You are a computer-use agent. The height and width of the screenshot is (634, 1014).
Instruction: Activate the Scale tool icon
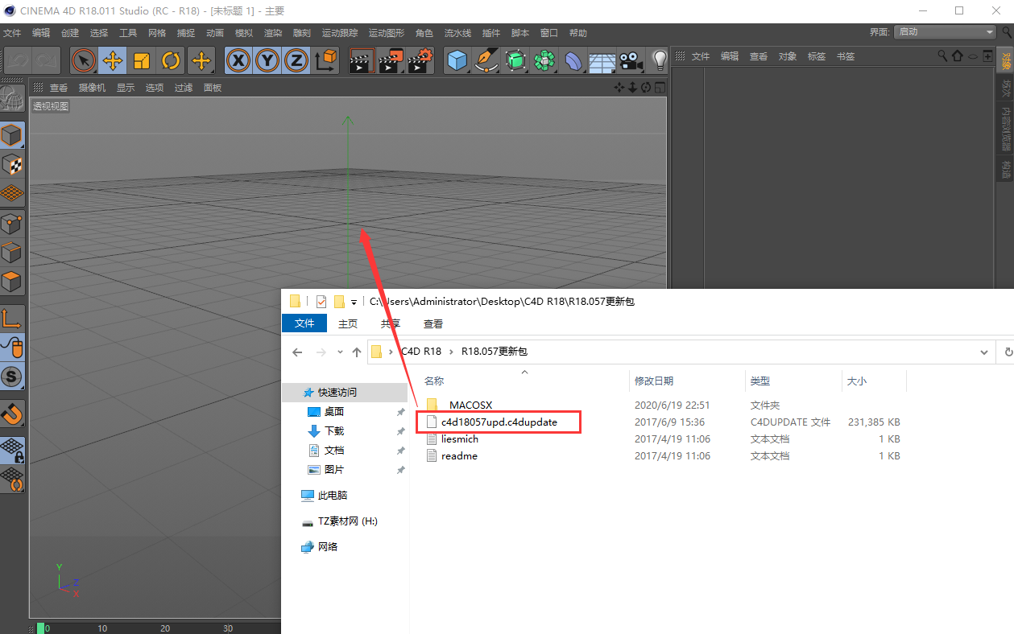(x=142, y=60)
